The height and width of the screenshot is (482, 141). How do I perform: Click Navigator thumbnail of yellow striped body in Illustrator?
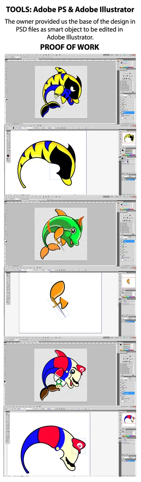pyautogui.click(x=129, y=139)
